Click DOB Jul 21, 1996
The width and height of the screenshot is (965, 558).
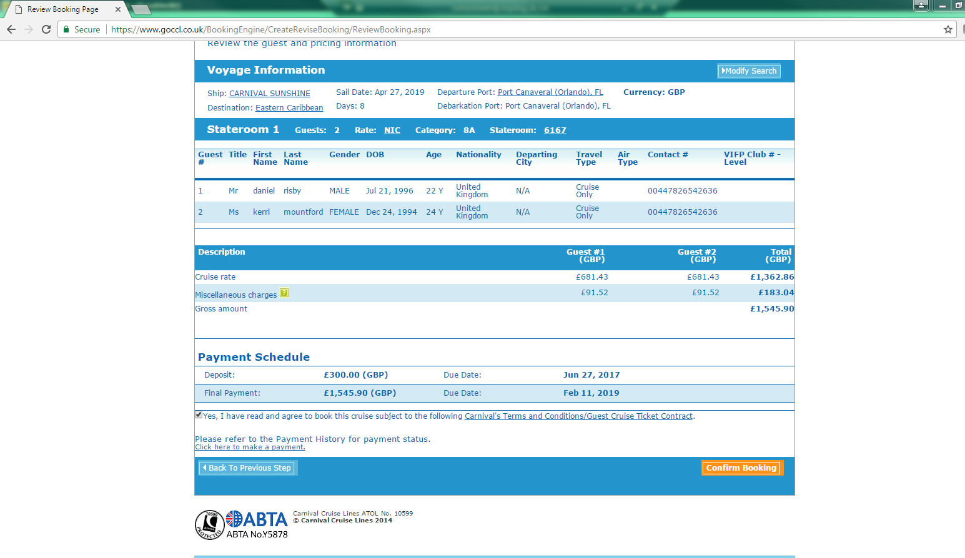pos(390,191)
